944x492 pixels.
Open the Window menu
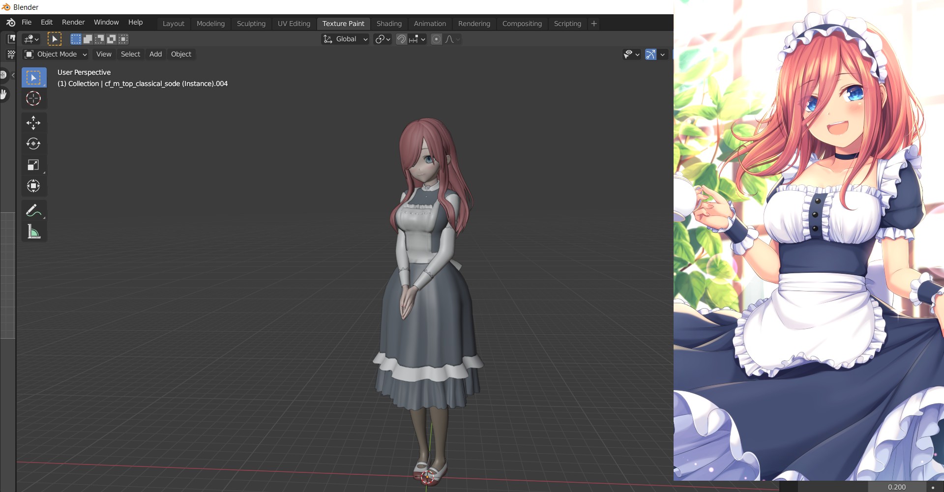(106, 22)
